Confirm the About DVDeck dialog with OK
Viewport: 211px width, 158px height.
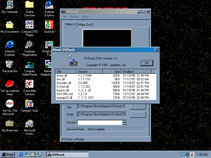pos(147,63)
